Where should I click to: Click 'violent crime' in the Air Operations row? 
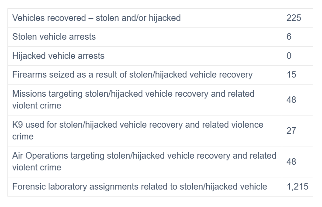[37, 167]
